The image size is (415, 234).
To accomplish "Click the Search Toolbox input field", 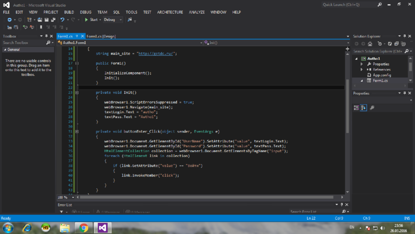I will coord(24,43).
